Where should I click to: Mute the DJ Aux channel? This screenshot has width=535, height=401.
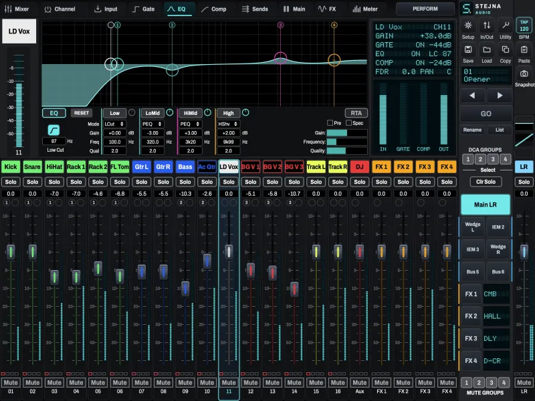[x=360, y=382]
